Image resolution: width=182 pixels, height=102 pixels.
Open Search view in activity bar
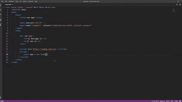pyautogui.click(x=1, y=10)
